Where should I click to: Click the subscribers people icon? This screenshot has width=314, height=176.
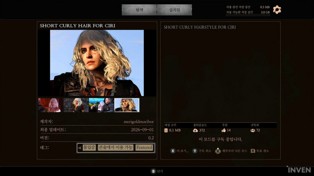coord(253,130)
